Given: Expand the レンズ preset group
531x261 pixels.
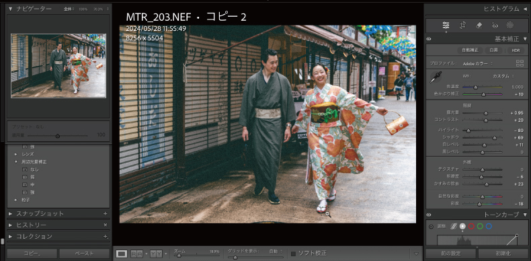Looking at the screenshot, I should pos(16,154).
